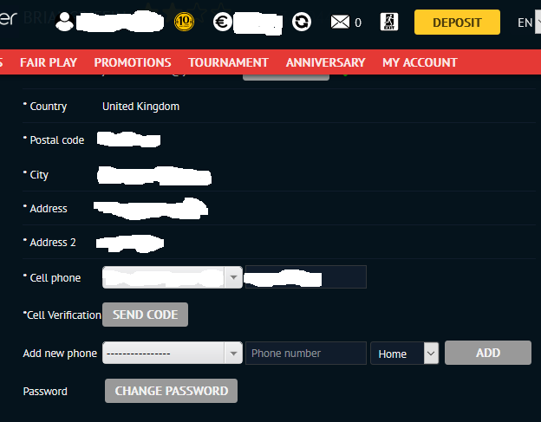The image size is (541, 422).
Task: Click the Cell phone number input field
Action: tap(306, 276)
